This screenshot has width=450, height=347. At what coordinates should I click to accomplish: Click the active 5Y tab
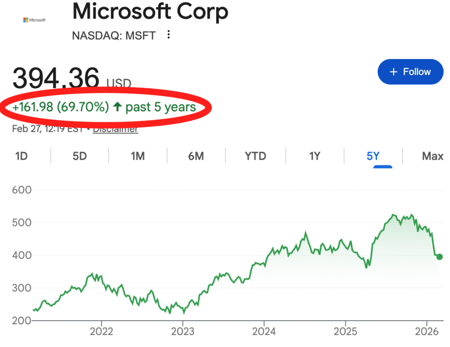click(373, 156)
